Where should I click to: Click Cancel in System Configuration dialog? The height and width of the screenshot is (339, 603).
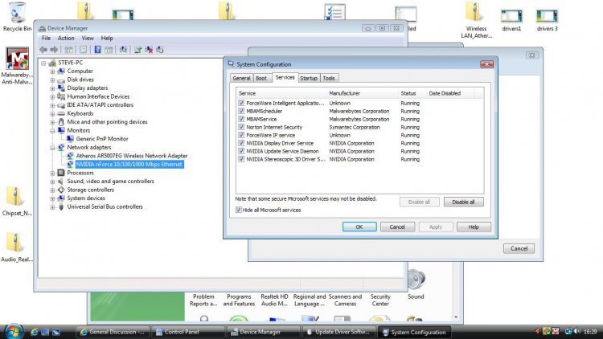pos(397,227)
